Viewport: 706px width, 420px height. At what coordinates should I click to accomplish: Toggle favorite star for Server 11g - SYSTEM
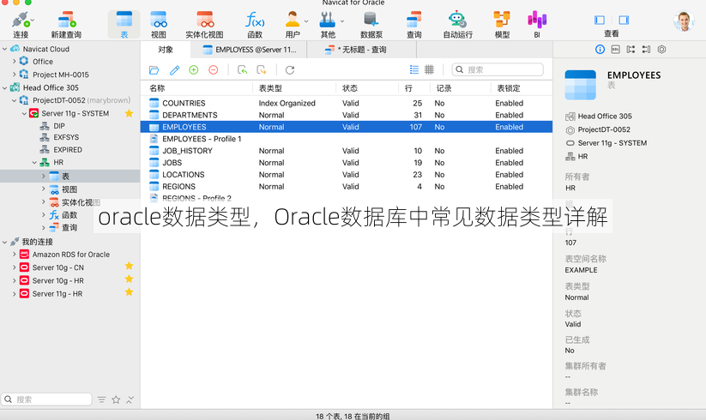(x=129, y=113)
